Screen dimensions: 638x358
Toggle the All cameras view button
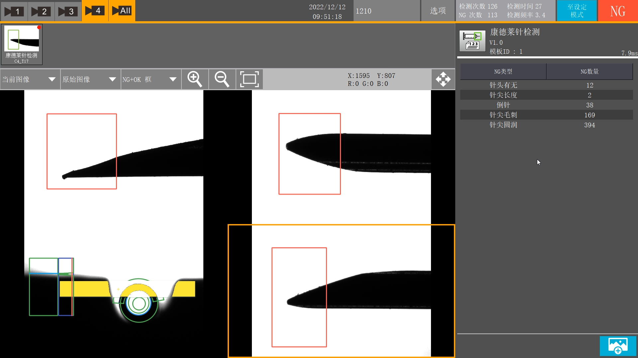tap(122, 11)
